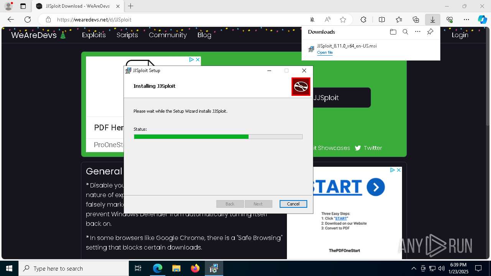Open the Windows Start menu
Image resolution: width=491 pixels, height=276 pixels.
pyautogui.click(x=9, y=268)
